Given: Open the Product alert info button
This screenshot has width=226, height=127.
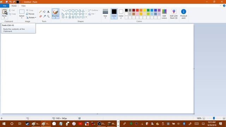Looking at the screenshot, I should point(184,14).
